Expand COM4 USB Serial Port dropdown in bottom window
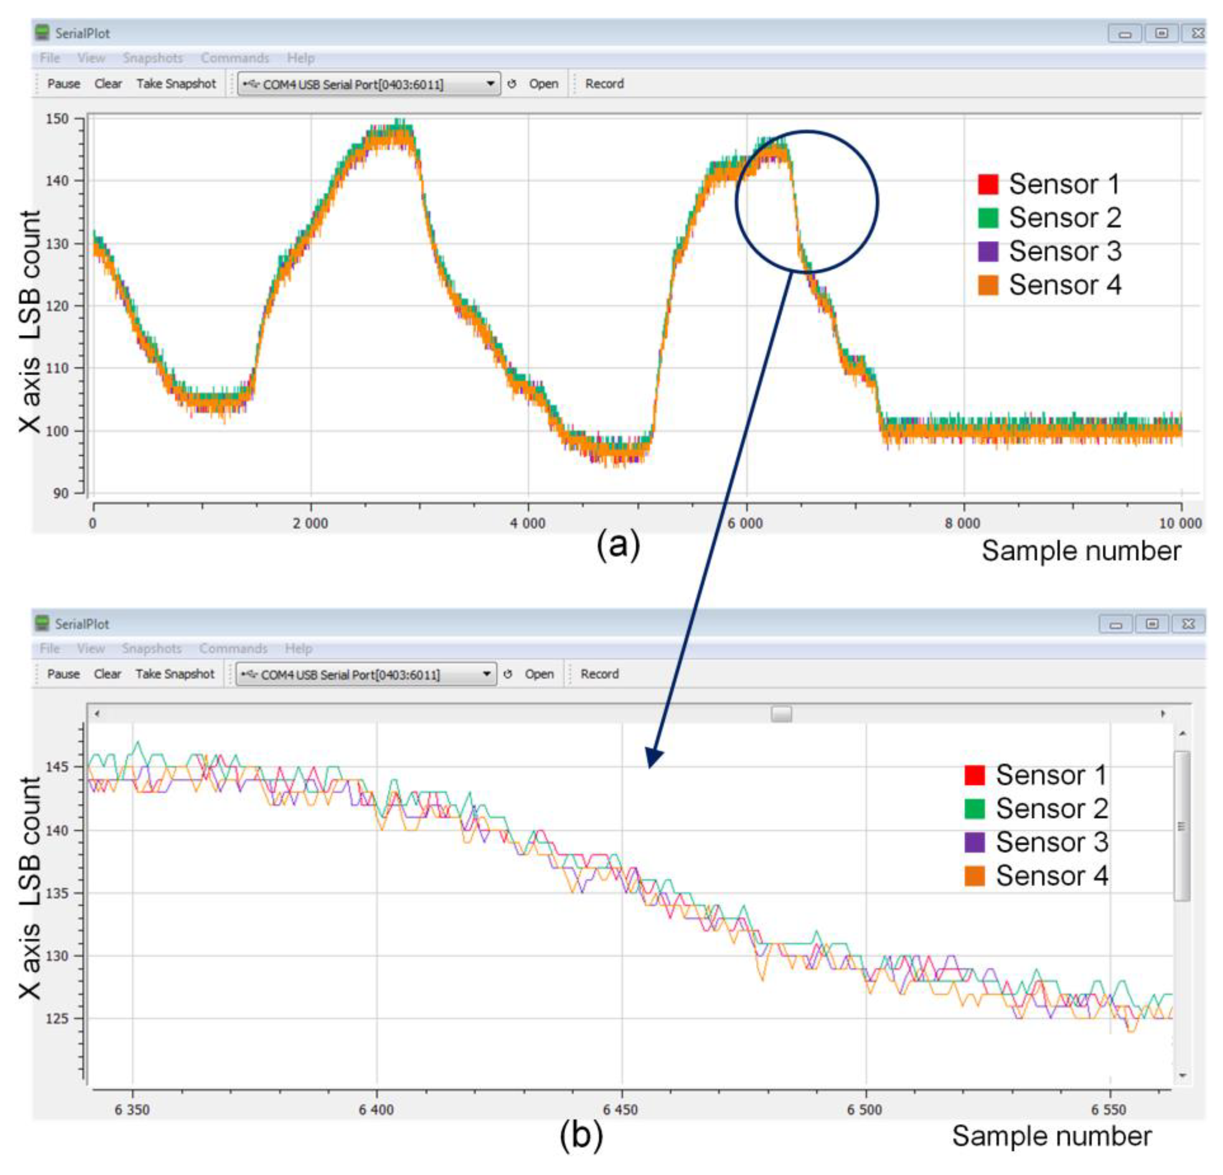Viewport: 1223px width, 1175px height. (x=486, y=674)
